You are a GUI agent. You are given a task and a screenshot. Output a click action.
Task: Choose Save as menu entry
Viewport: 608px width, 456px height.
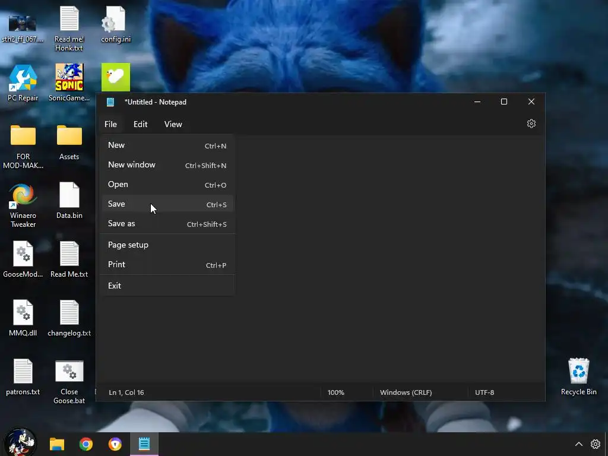[167, 224]
